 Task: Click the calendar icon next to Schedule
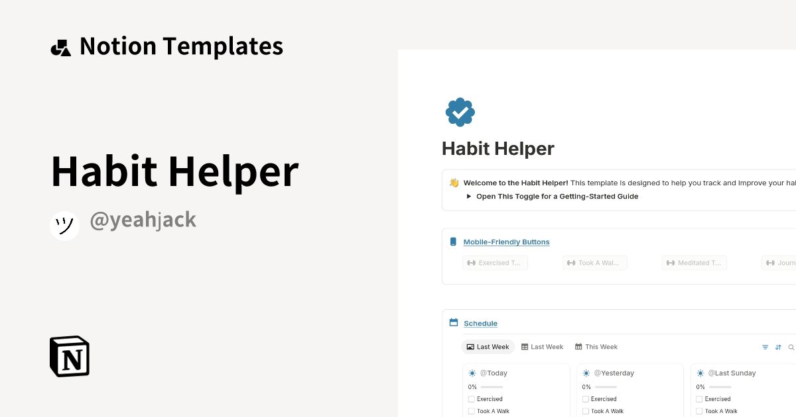[x=453, y=322]
